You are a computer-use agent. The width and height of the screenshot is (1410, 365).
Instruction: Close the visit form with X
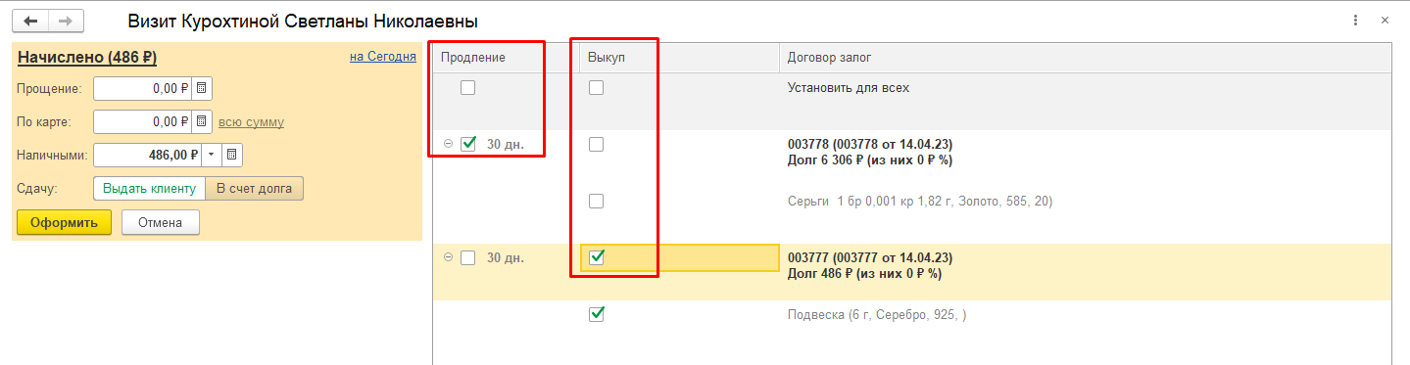1385,21
